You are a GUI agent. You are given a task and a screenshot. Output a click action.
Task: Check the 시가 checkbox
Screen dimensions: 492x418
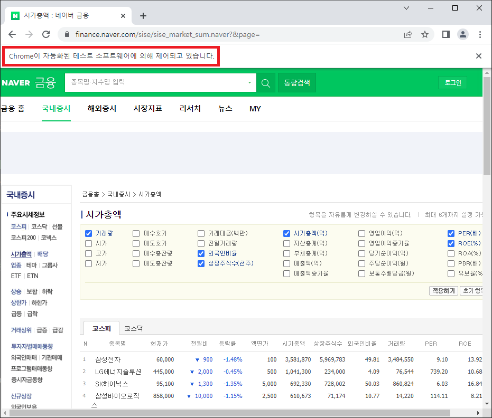88,243
